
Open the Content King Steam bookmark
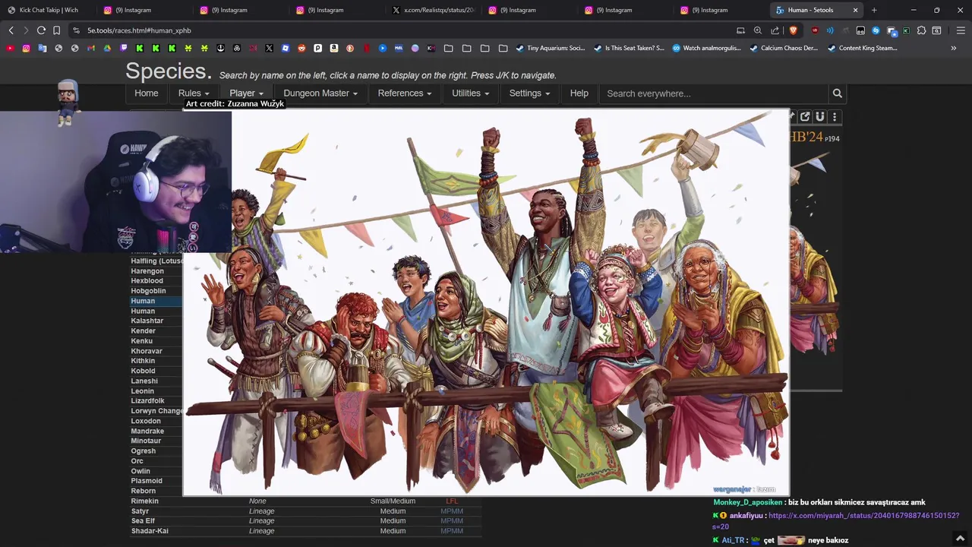click(x=863, y=48)
